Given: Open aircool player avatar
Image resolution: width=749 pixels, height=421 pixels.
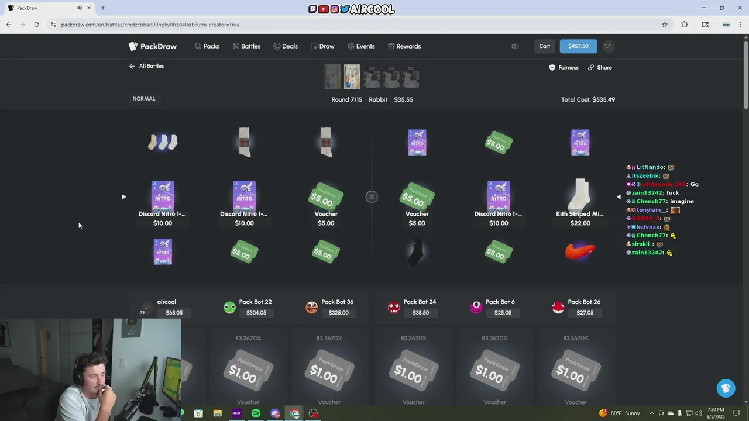Looking at the screenshot, I should pos(146,308).
